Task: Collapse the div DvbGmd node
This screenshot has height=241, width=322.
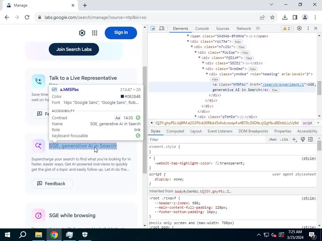Action: point(203,68)
